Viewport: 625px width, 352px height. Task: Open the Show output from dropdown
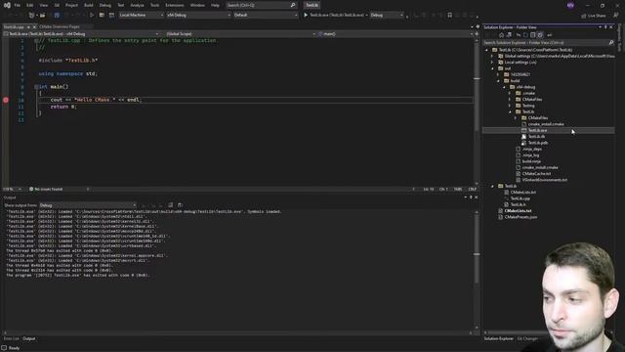coord(88,205)
